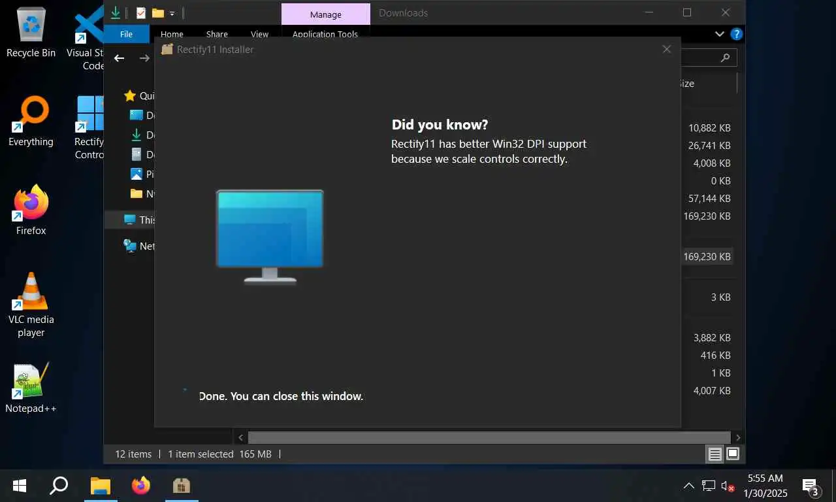Viewport: 836px width, 502px height.
Task: Open the Application Tools ribbon tab
Action: [x=325, y=34]
